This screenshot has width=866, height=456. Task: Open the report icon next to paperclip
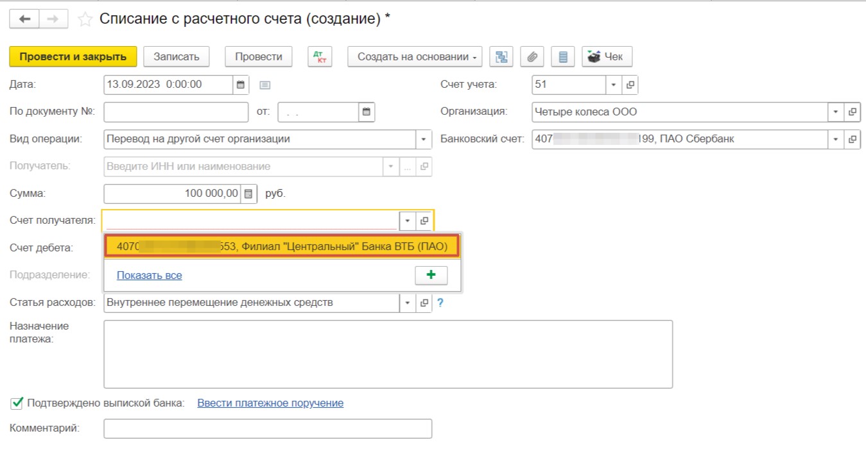[x=563, y=56]
